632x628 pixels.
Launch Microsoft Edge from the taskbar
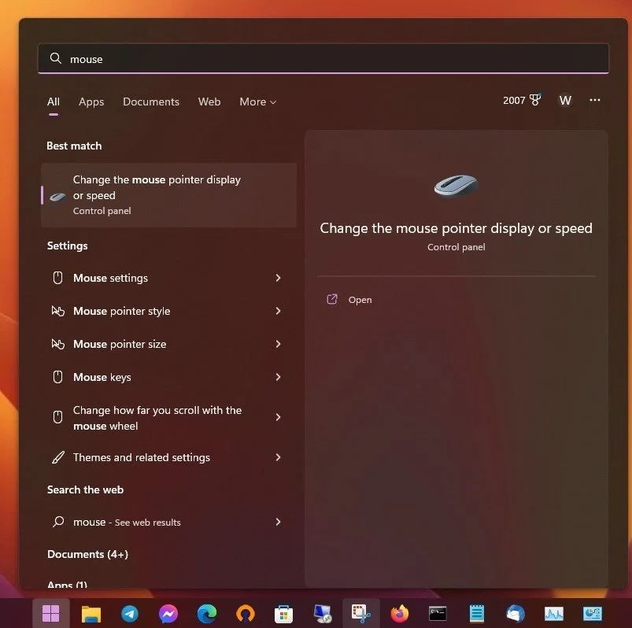click(206, 613)
